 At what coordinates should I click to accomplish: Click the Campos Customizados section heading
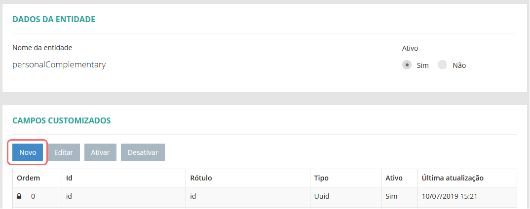(61, 120)
